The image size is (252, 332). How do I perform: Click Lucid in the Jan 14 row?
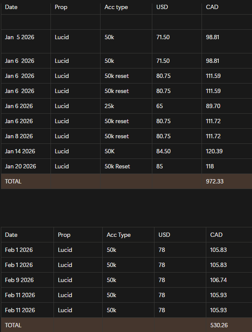tap(62, 152)
